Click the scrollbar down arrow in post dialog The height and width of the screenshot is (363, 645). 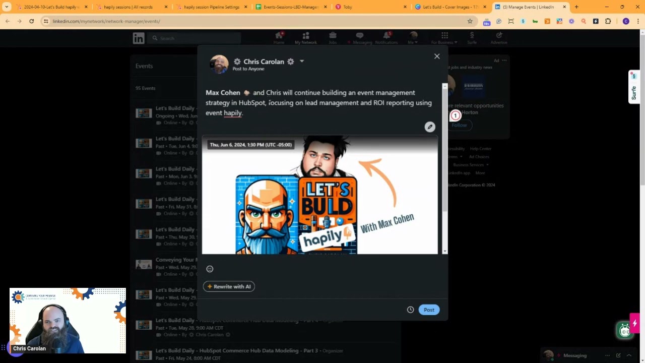444,251
